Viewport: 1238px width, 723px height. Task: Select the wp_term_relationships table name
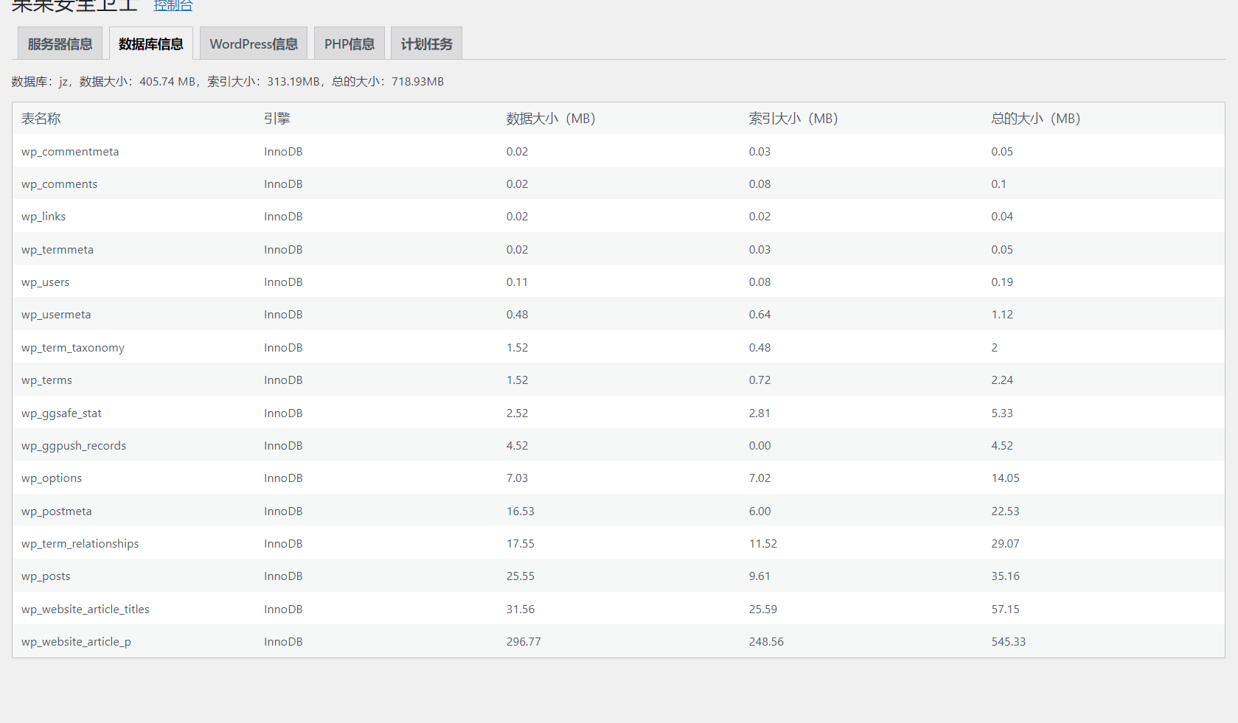(x=80, y=544)
